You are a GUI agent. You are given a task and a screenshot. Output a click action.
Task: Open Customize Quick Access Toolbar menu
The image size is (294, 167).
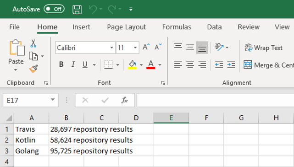click(131, 9)
